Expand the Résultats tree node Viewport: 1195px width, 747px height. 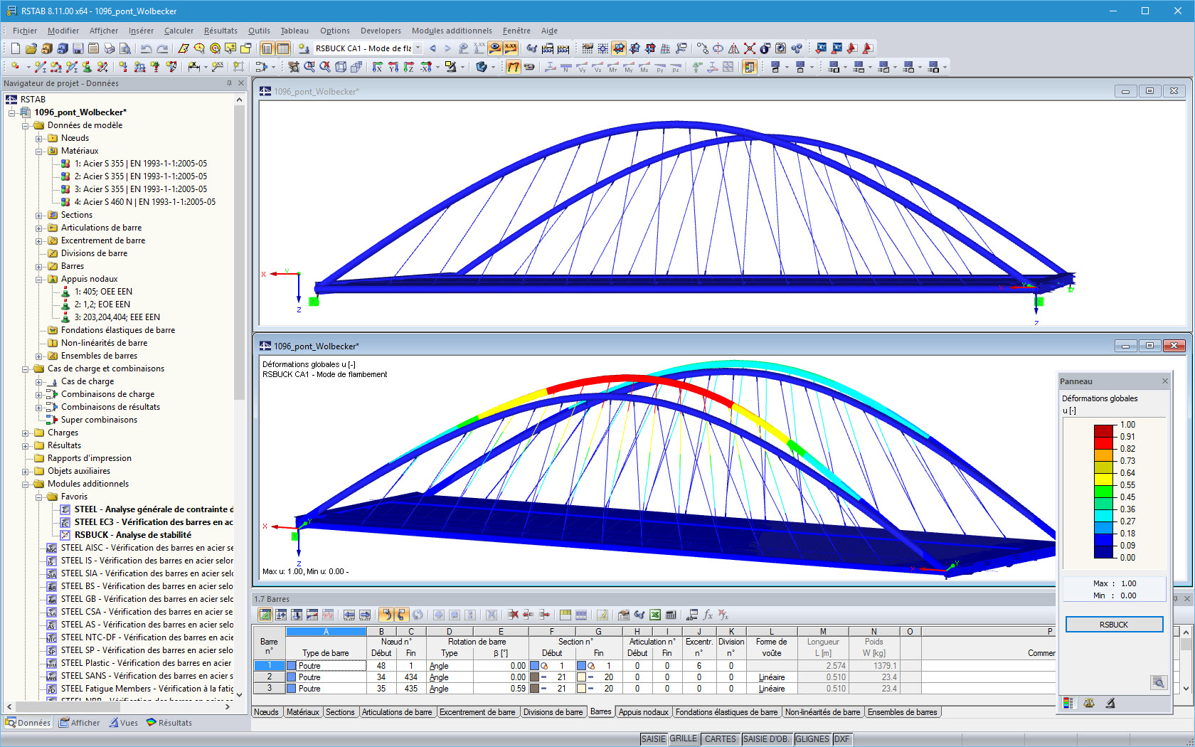(26, 445)
